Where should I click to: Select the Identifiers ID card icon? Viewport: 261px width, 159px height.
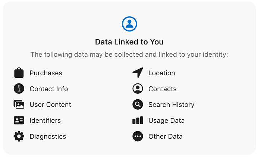pos(19,120)
